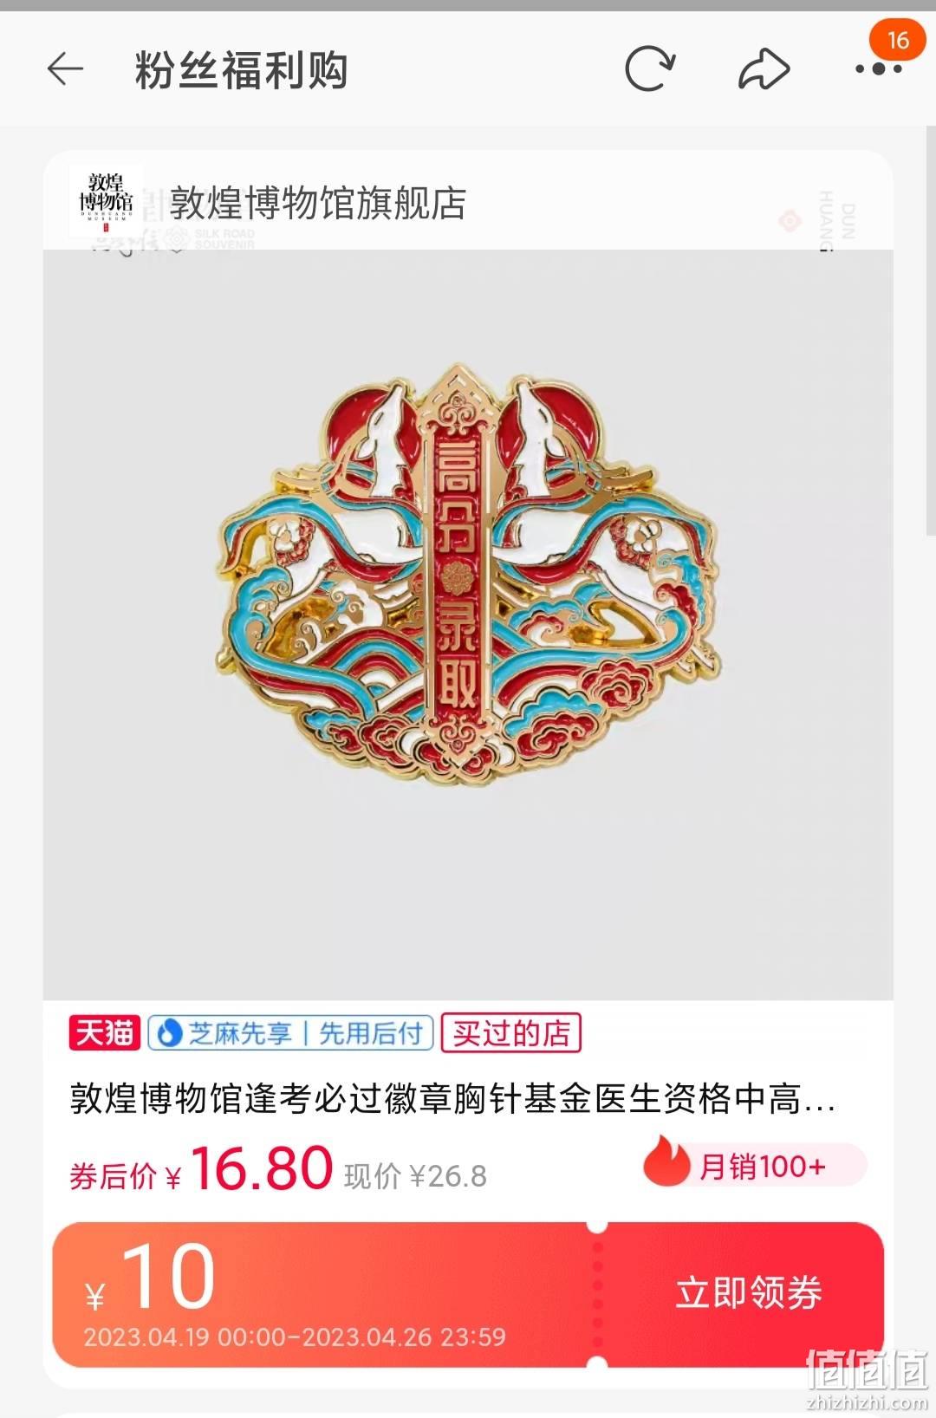Open product title 敦煌博物馆逢考必过徽章
Screen dimensions: 936x1418
452,1099
